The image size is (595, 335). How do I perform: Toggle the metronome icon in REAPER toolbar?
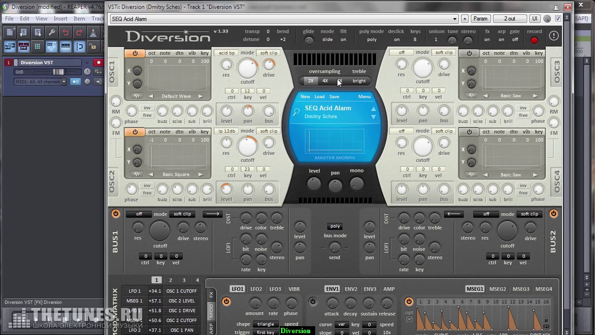click(x=93, y=33)
